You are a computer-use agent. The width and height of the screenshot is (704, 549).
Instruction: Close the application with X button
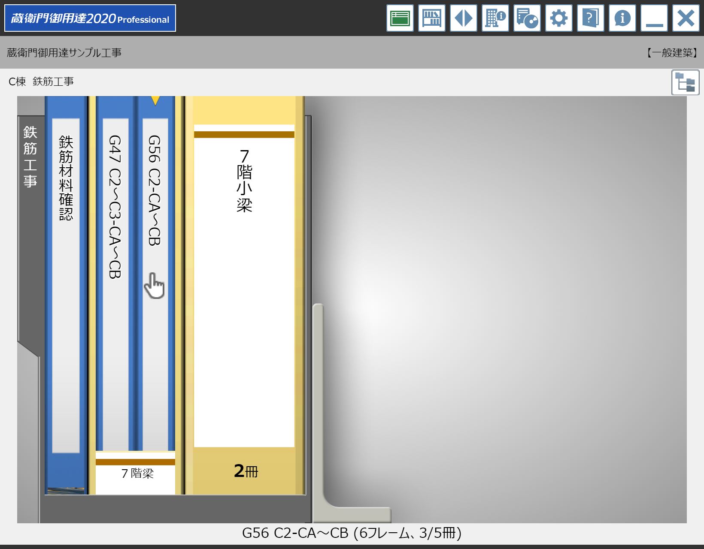click(x=686, y=18)
